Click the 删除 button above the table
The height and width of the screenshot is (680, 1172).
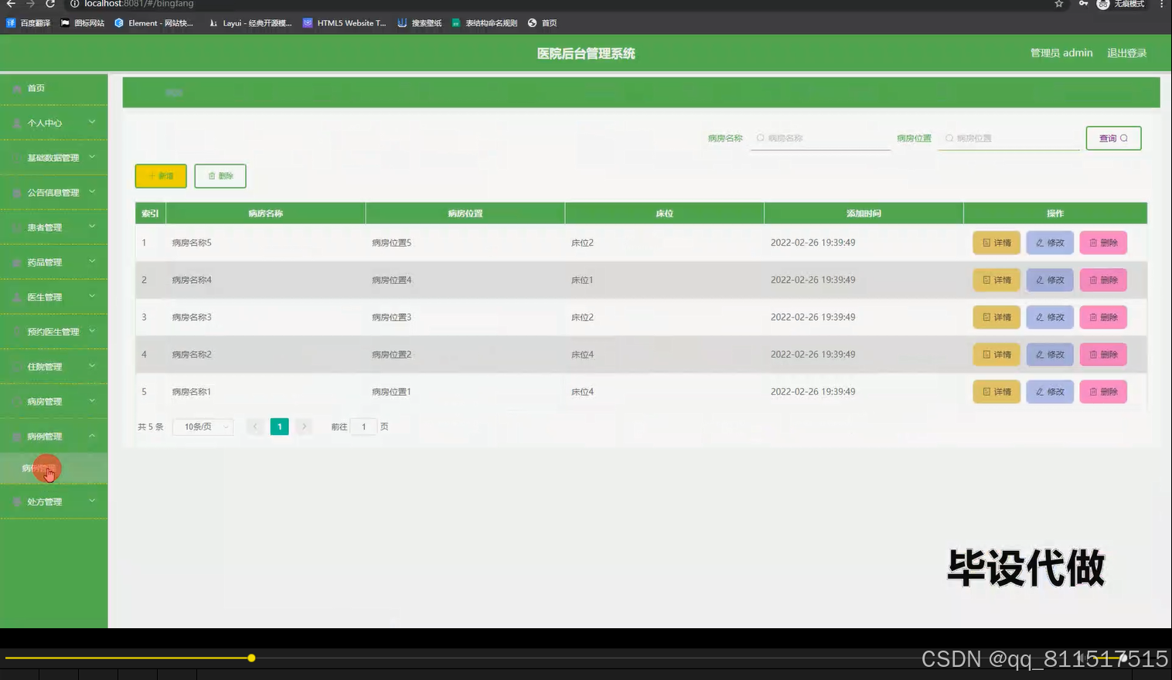tap(220, 176)
